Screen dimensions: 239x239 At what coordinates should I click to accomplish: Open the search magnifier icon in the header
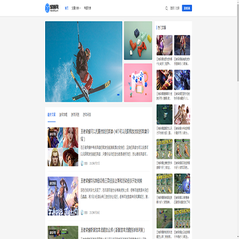pos(167,9)
